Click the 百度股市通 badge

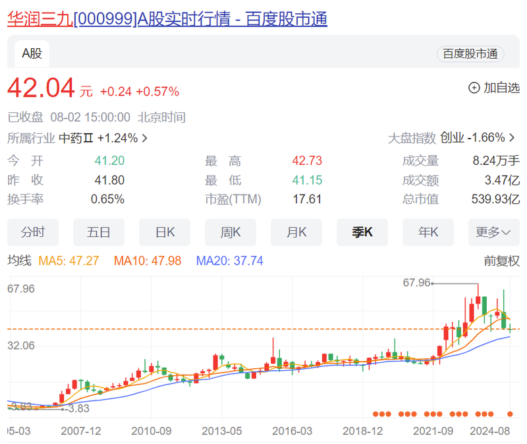point(470,54)
